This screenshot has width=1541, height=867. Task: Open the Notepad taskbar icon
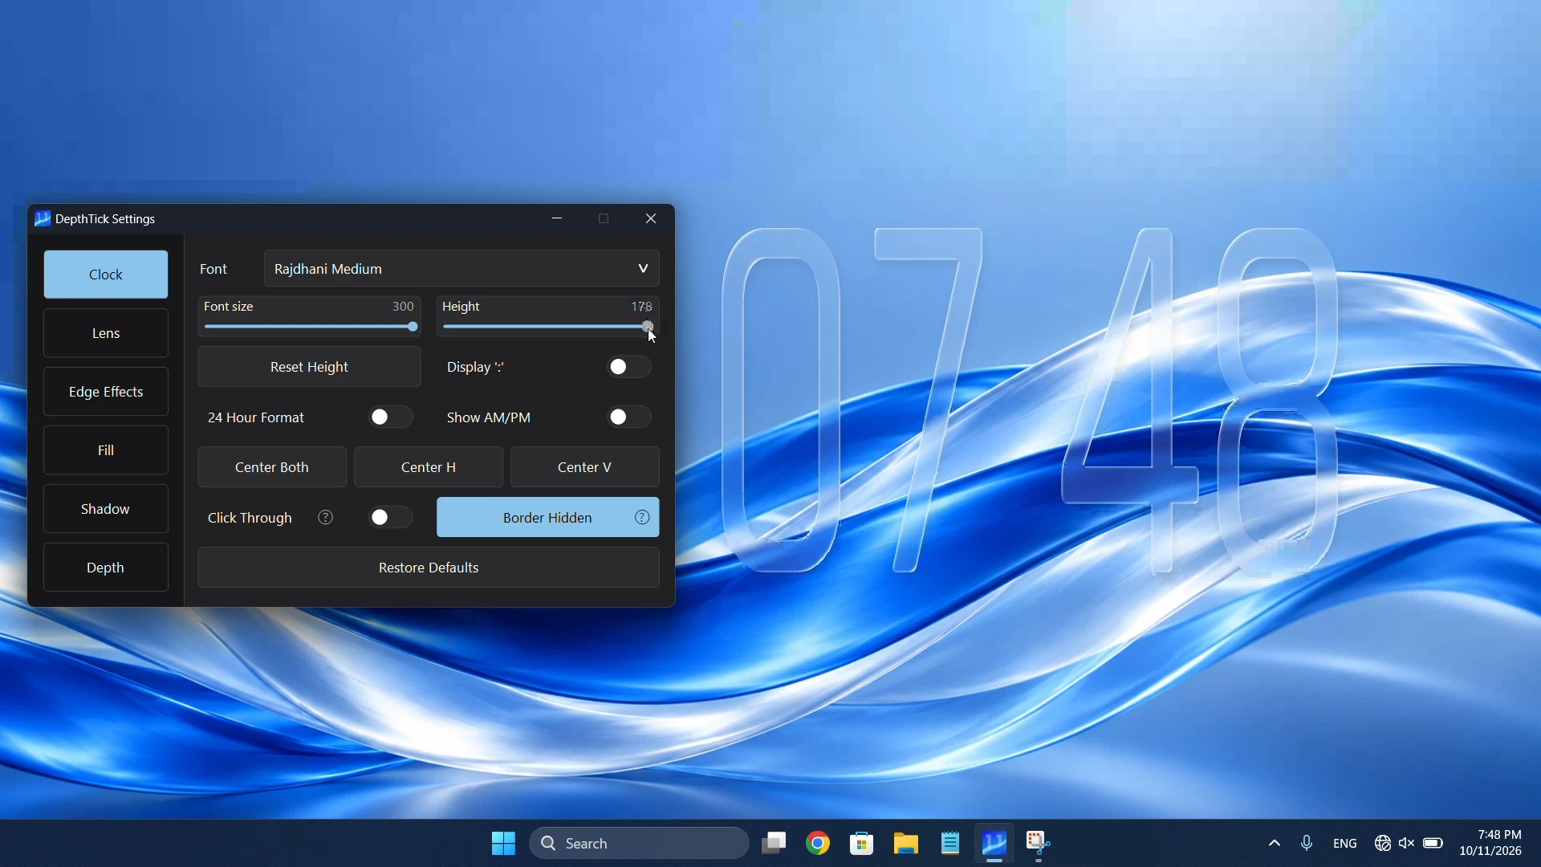951,844
